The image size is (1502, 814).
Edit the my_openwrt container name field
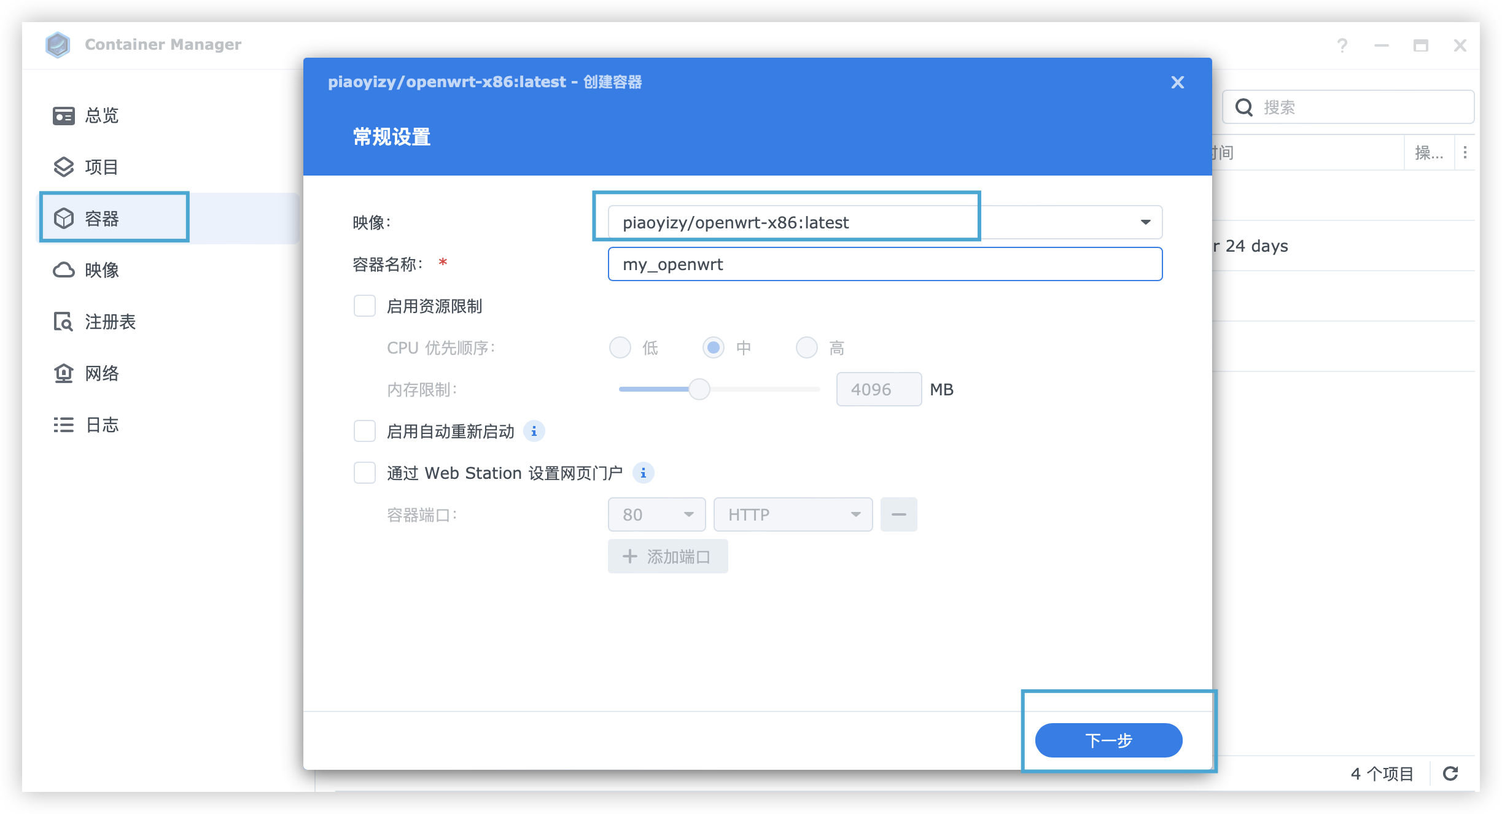884,264
